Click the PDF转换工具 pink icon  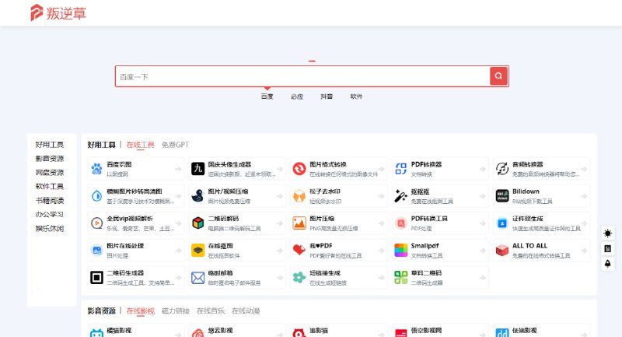[400, 223]
